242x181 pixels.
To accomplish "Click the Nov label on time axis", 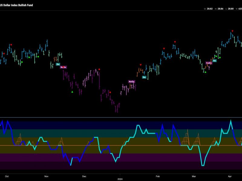I will click(46, 176).
